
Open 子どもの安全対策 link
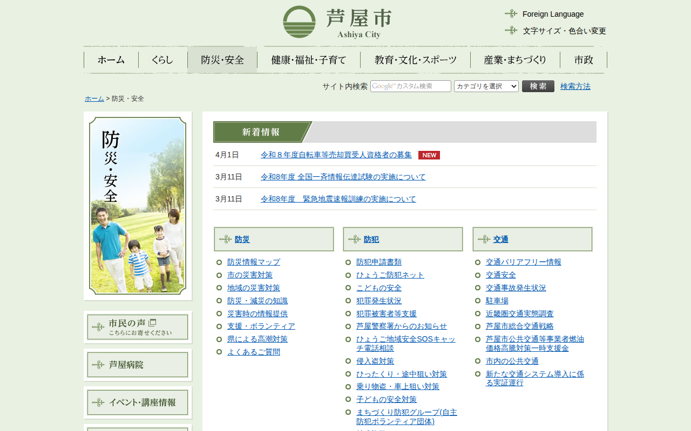coord(387,399)
